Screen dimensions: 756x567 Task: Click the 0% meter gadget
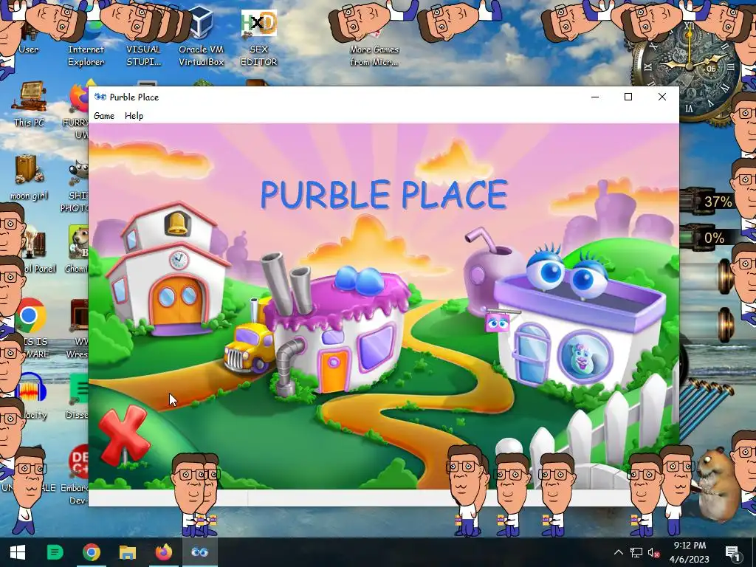[x=709, y=238]
